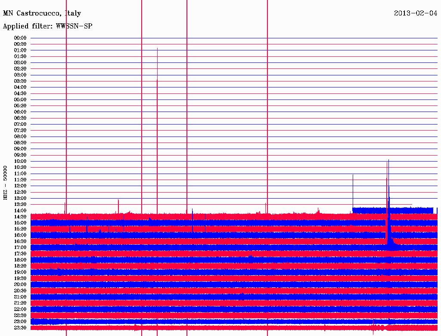Select the 01:00 time row label
Image resolution: width=441 pixels, height=336 pixels.
pos(20,50)
